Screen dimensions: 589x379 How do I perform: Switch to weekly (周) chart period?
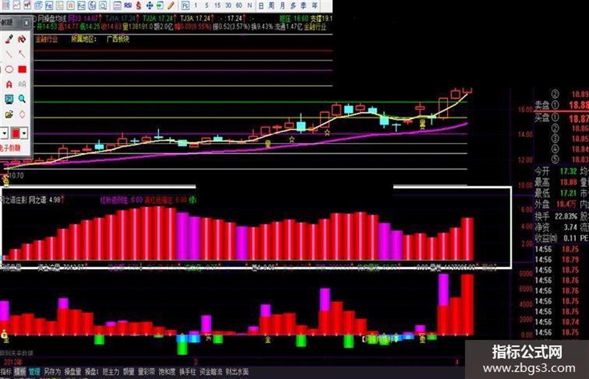272,5
